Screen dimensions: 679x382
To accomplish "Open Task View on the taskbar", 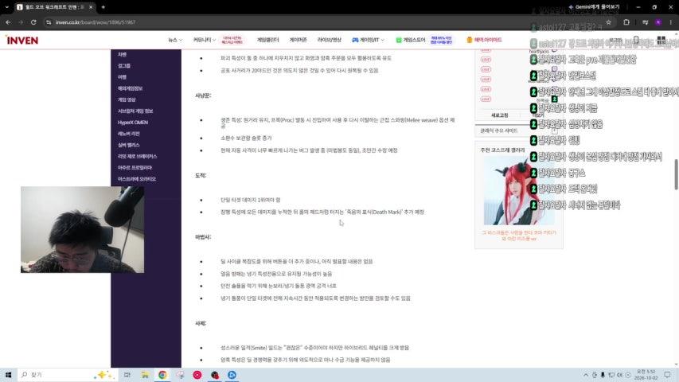I will (127, 375).
